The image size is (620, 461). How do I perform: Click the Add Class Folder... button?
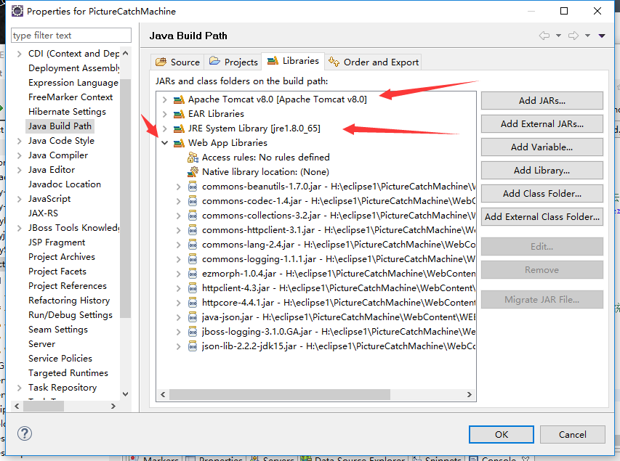point(542,194)
